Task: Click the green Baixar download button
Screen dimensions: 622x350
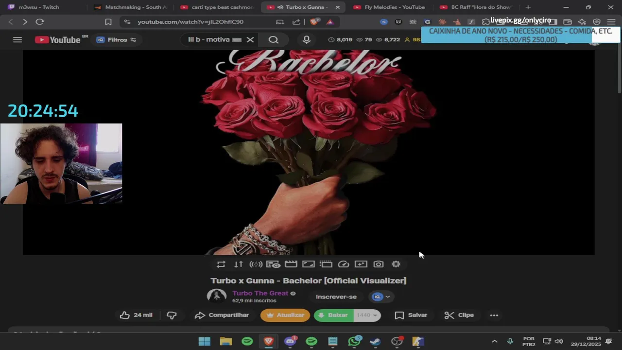Action: pyautogui.click(x=333, y=315)
